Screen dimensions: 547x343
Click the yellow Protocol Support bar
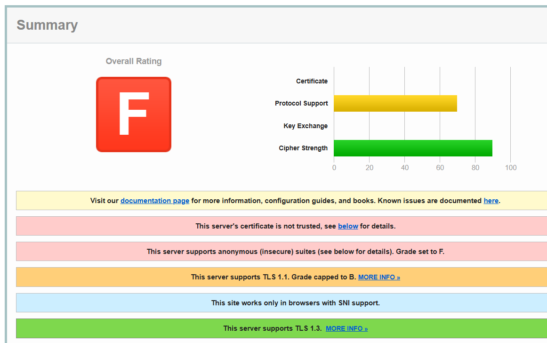pyautogui.click(x=395, y=103)
